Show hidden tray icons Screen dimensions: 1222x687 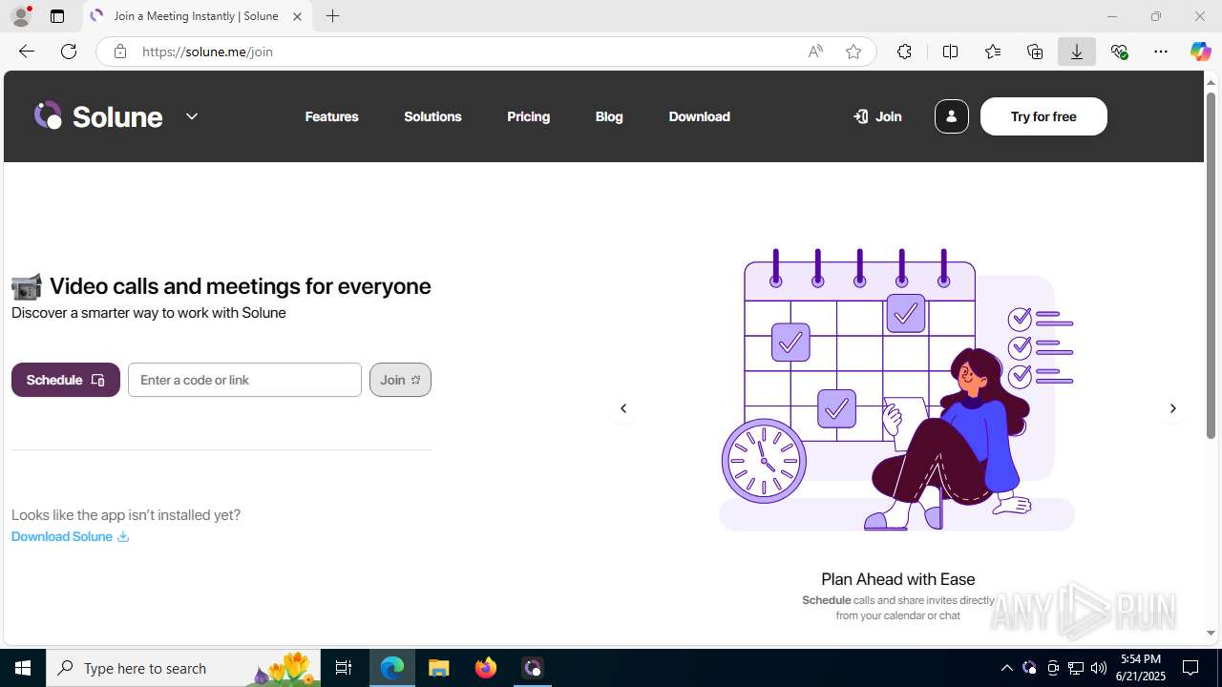[1006, 668]
